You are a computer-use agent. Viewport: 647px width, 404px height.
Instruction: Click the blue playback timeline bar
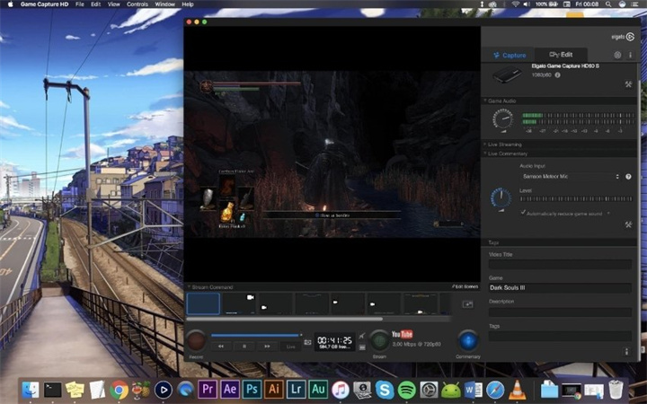pos(255,335)
